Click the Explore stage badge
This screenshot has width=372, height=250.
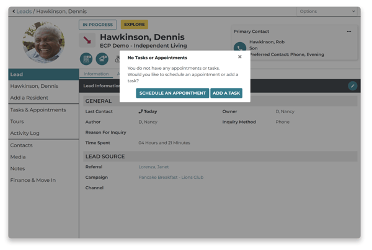tap(135, 24)
